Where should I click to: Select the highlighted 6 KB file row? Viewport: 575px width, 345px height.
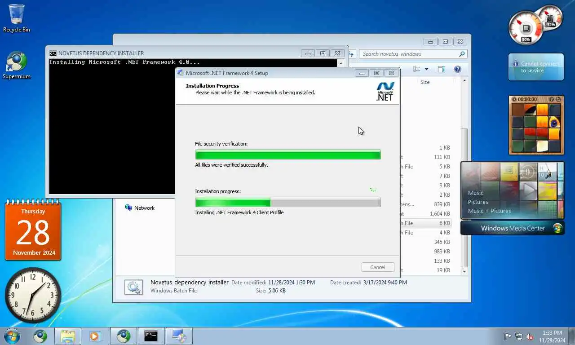[x=426, y=223]
